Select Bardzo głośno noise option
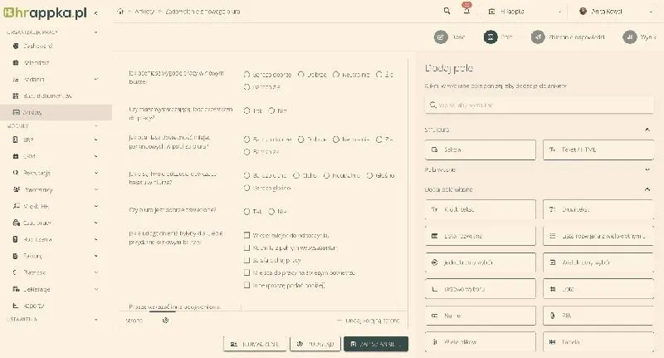664x358 pixels. (247, 188)
